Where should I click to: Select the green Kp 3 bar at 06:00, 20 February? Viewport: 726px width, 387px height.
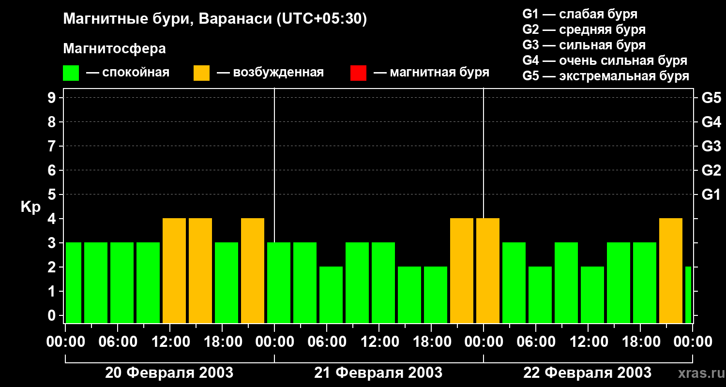122,283
